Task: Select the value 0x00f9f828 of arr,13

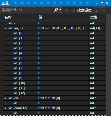Action: point(63,28)
